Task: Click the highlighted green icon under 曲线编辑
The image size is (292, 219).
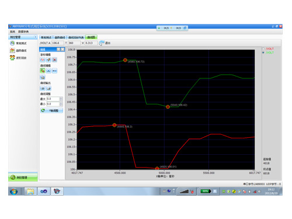Action: (x=43, y=71)
